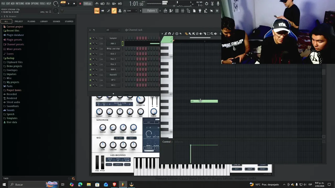Expand the Packs browser folder
This screenshot has width=335, height=188.
[x=9, y=86]
